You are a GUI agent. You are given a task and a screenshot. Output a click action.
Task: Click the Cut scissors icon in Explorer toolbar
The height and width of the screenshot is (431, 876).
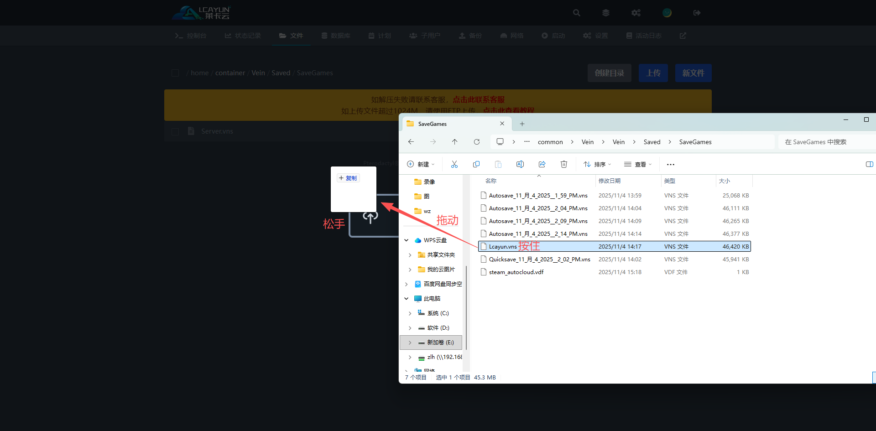coord(454,164)
